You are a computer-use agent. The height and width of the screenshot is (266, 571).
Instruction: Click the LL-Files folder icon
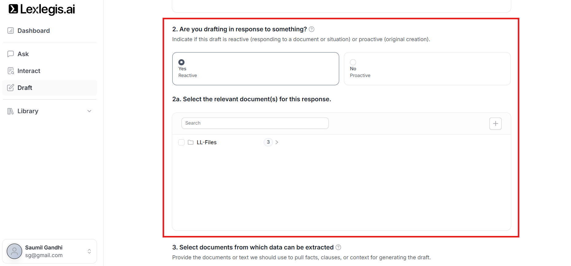pos(191,142)
